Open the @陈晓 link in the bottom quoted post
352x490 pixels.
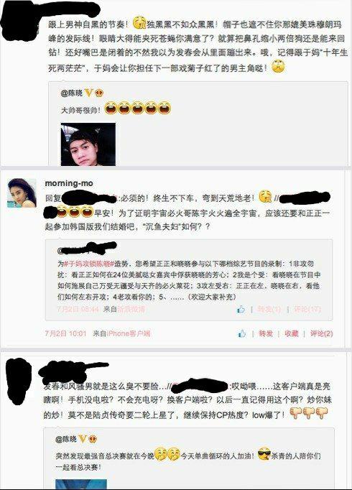[66, 439]
